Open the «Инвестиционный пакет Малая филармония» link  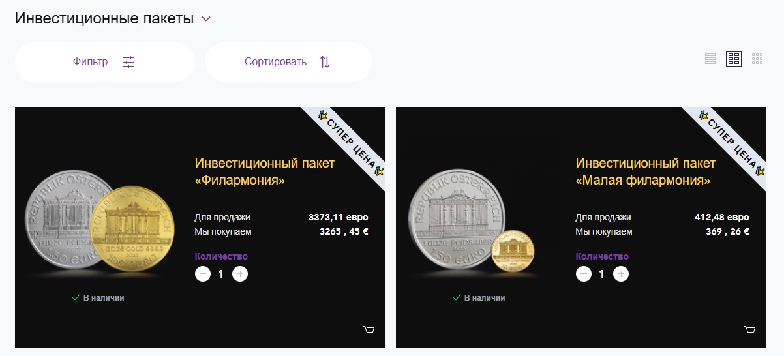(645, 171)
